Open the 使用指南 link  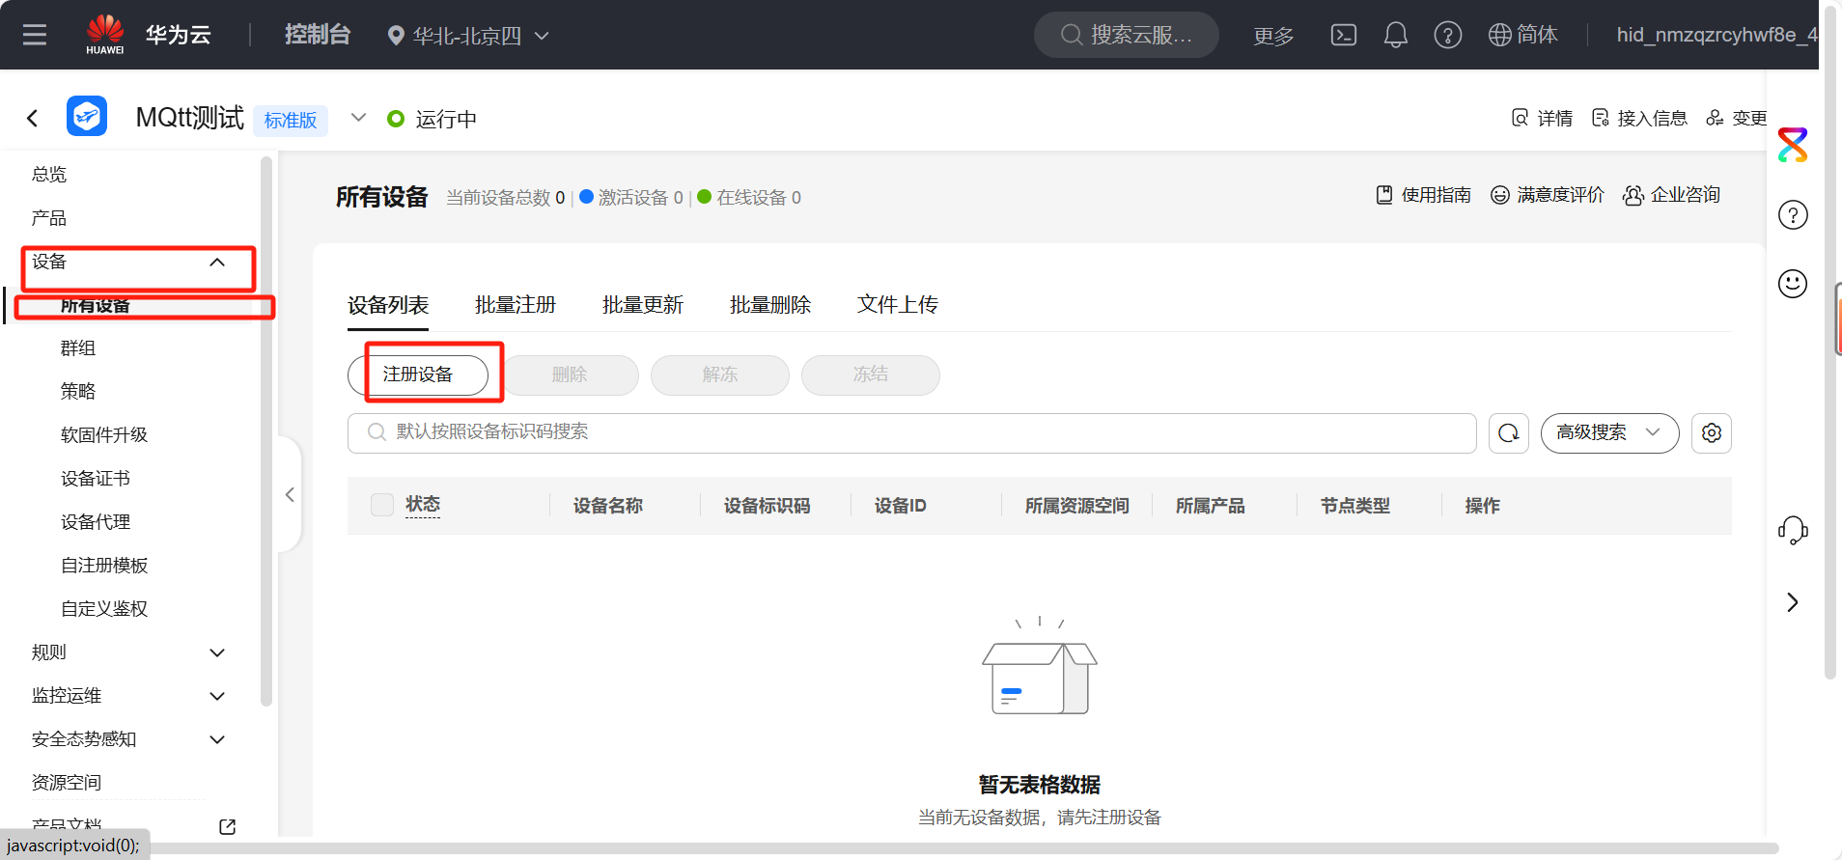pos(1424,195)
